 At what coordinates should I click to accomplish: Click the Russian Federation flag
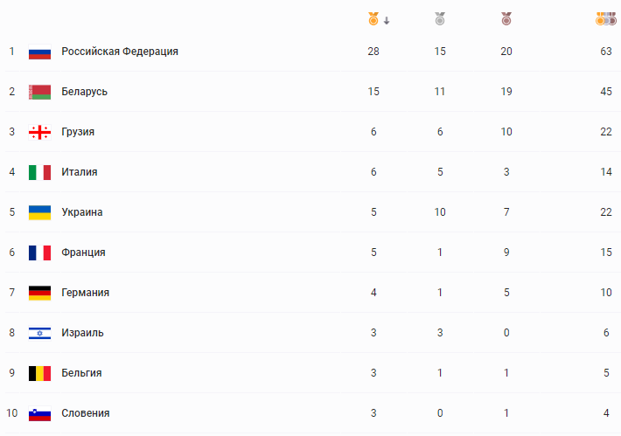[x=39, y=52]
